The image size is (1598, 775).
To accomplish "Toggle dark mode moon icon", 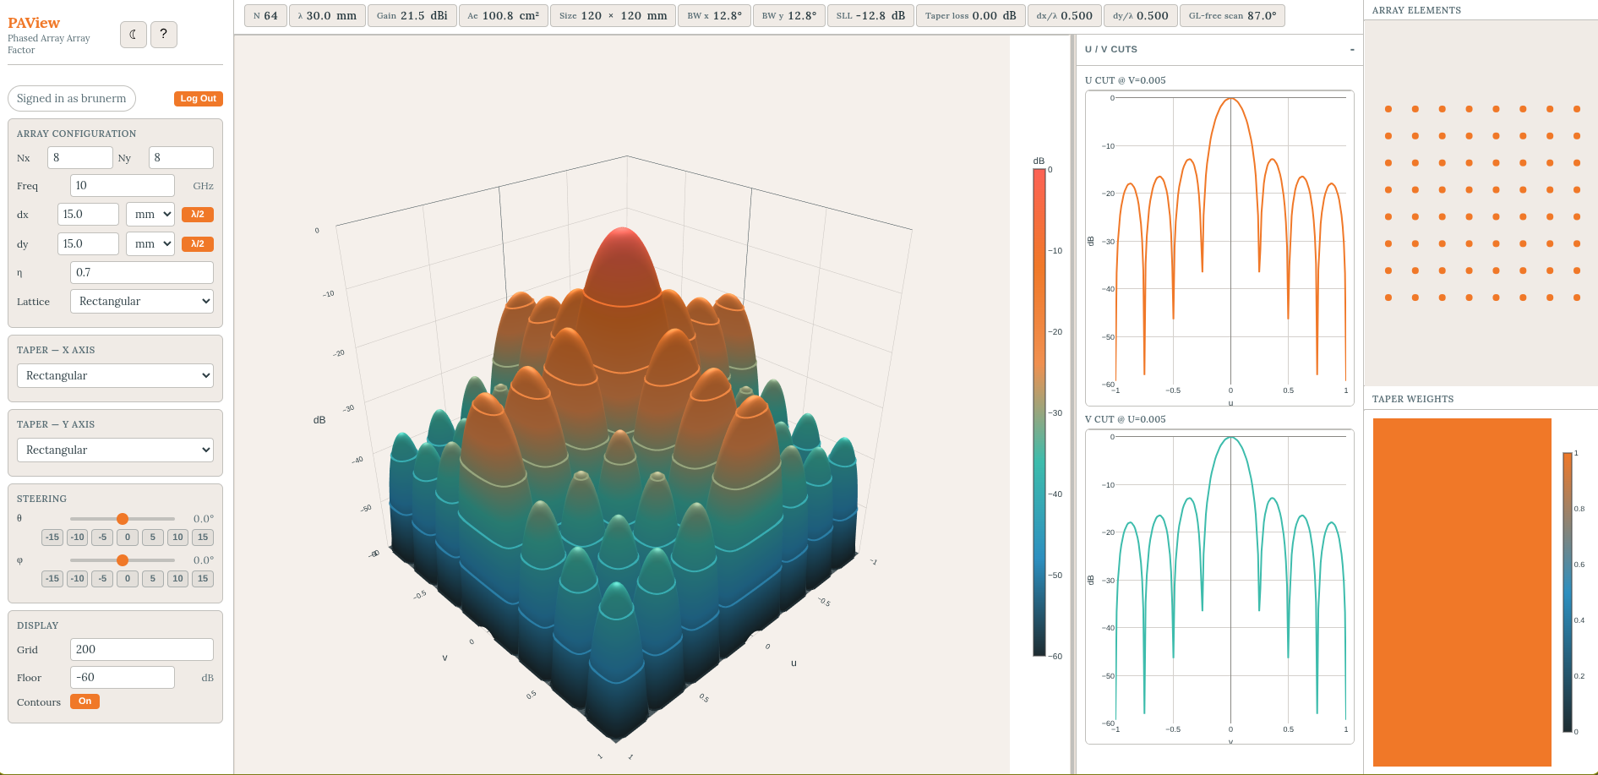I will [134, 35].
